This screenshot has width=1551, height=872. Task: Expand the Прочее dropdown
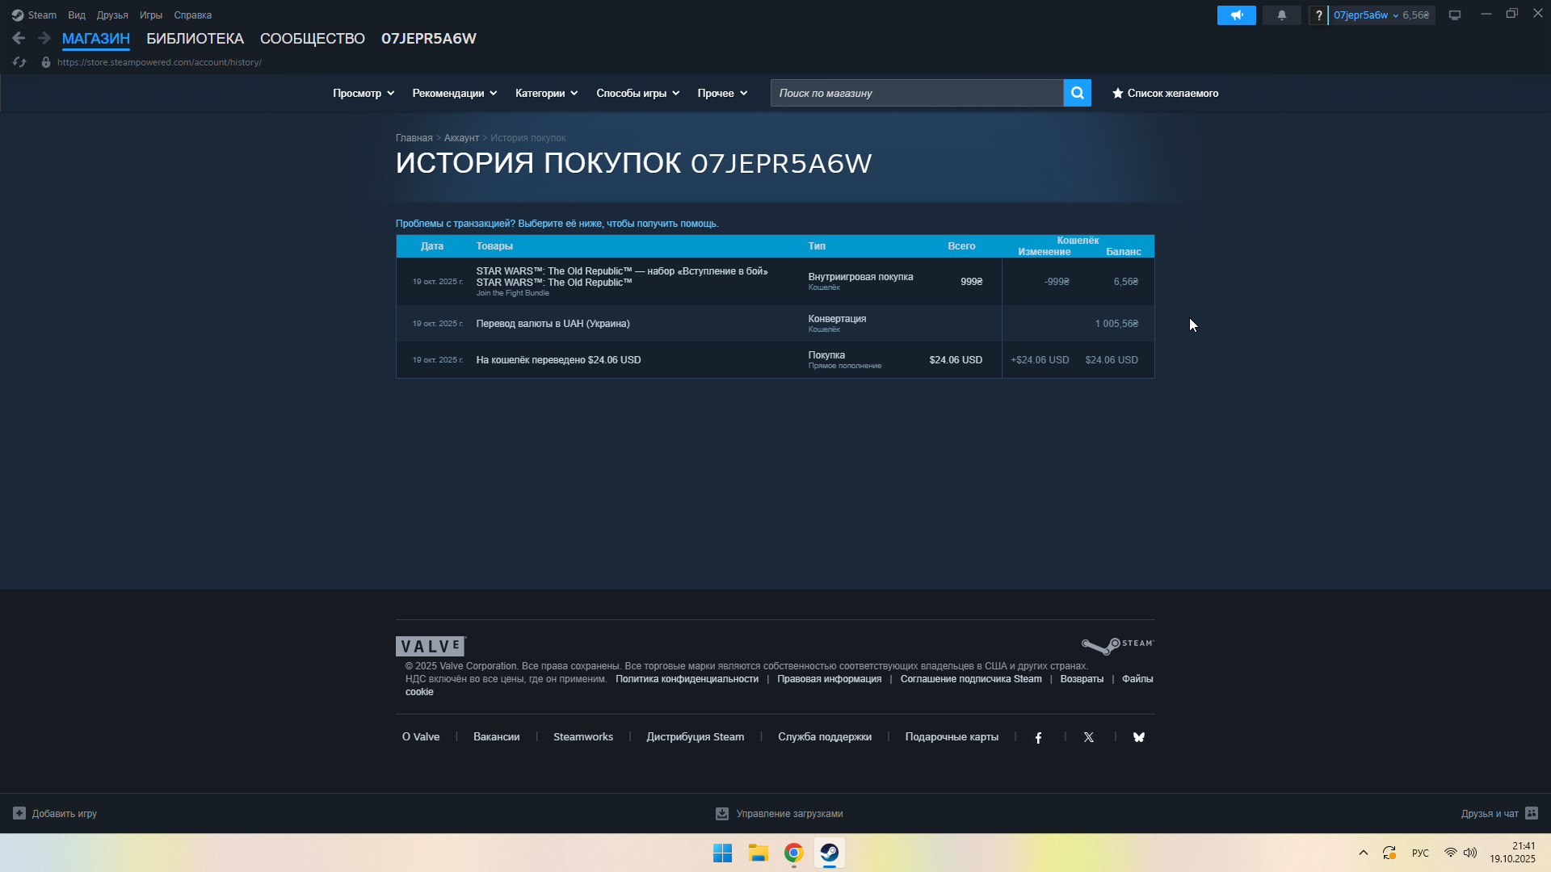[721, 93]
